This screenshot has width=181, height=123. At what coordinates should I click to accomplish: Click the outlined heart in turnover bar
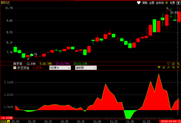168,64
